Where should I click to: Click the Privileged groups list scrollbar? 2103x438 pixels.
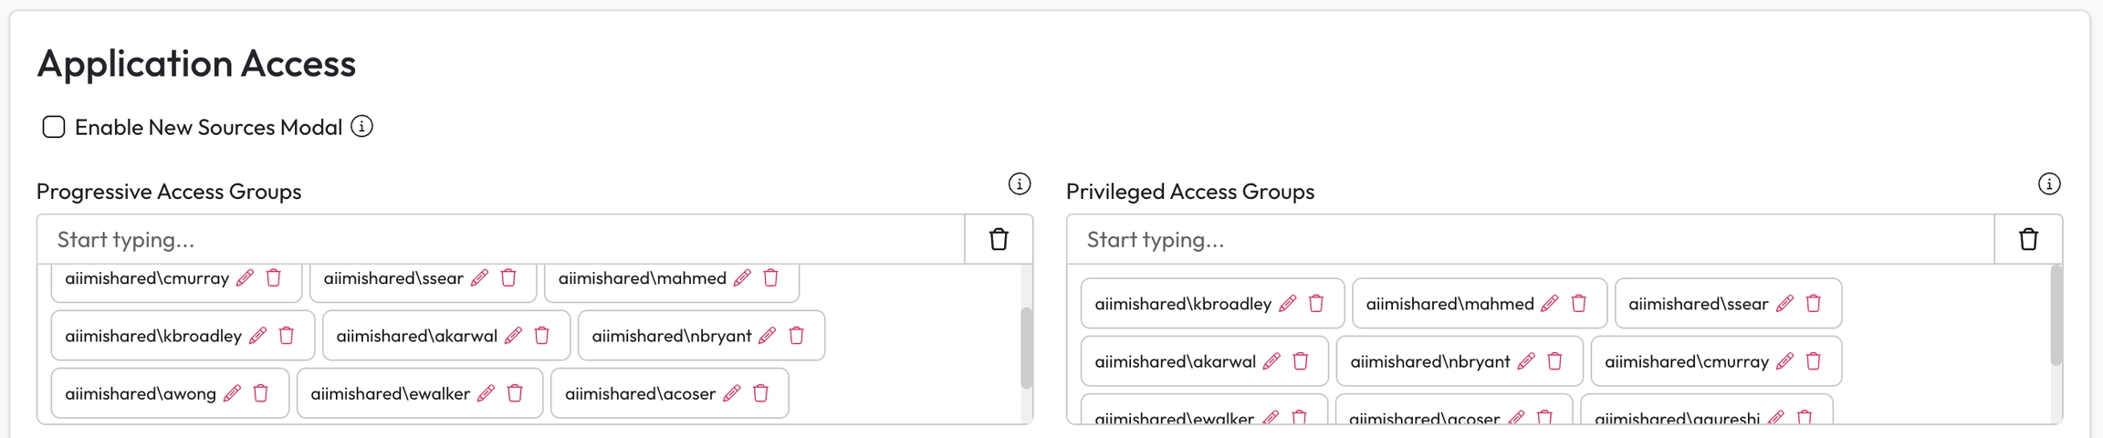2056,316
